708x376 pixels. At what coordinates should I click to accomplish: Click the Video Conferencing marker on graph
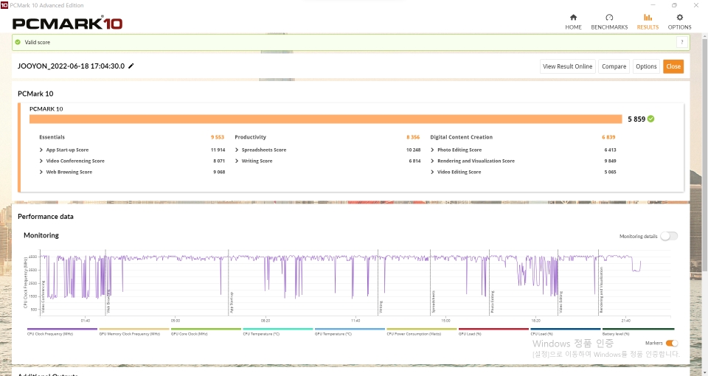(x=44, y=297)
